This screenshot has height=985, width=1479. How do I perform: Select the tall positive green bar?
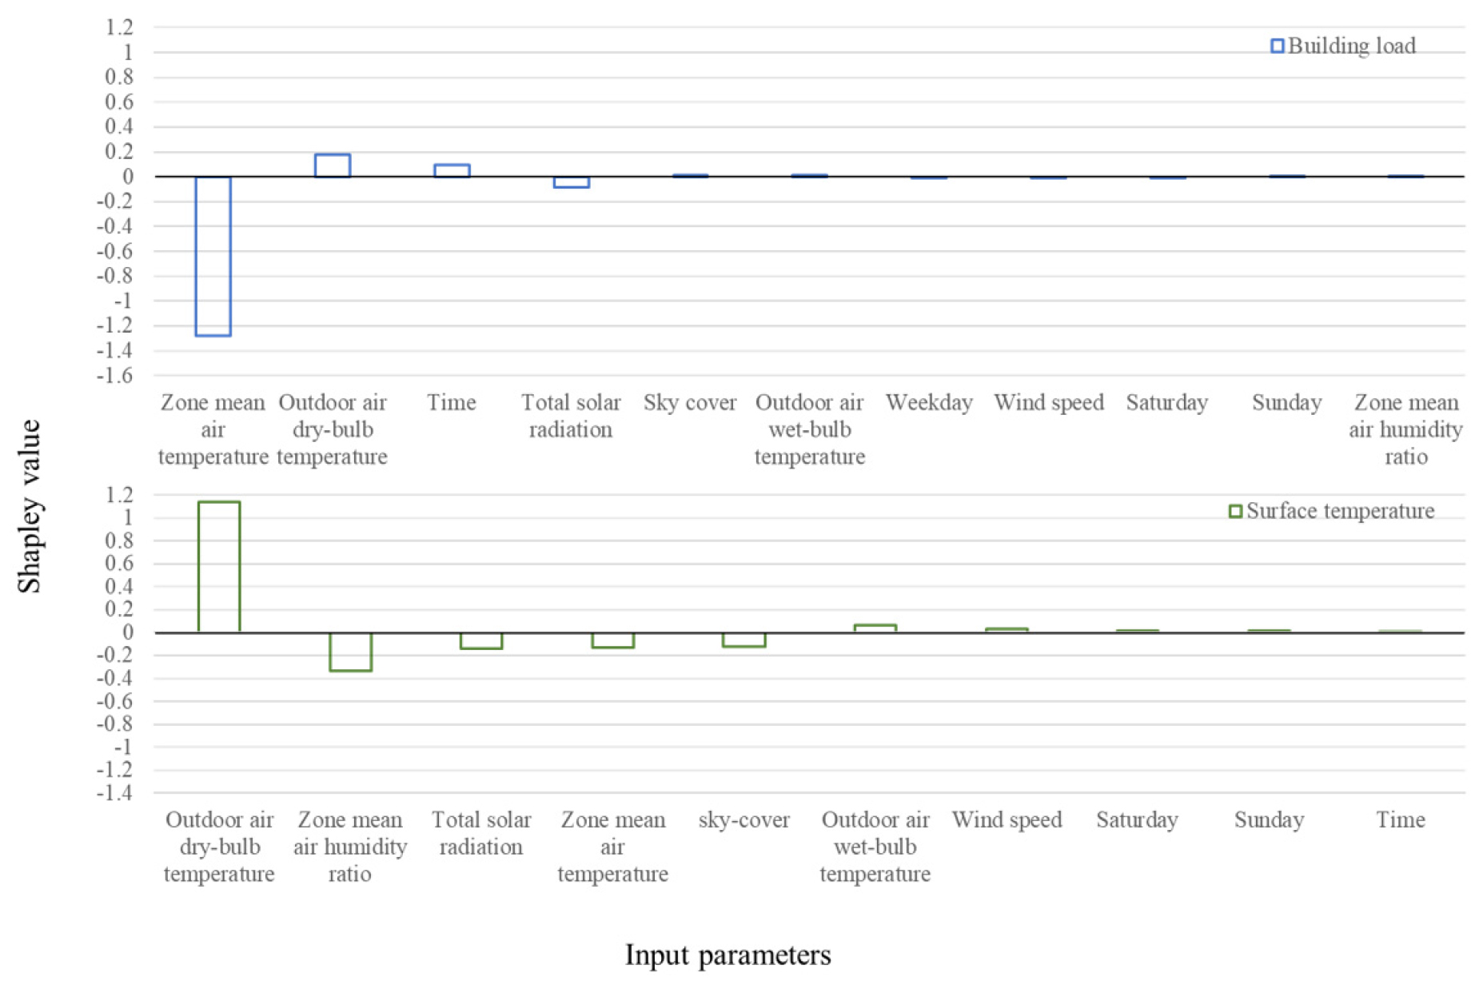[x=219, y=567]
